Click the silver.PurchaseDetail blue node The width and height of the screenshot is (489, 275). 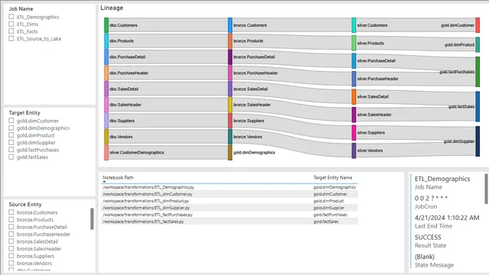point(354,61)
